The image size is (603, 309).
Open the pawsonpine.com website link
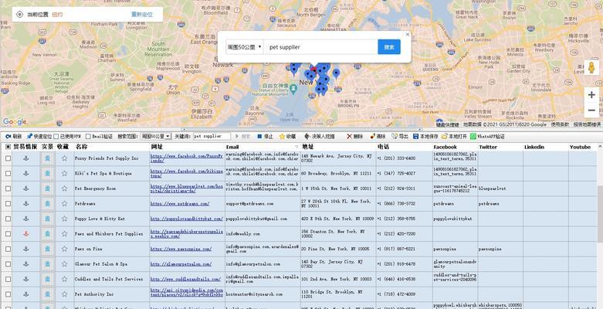(x=181, y=249)
